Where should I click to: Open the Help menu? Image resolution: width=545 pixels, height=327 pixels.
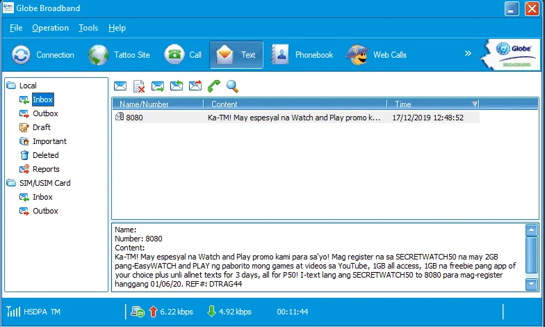pyautogui.click(x=117, y=28)
